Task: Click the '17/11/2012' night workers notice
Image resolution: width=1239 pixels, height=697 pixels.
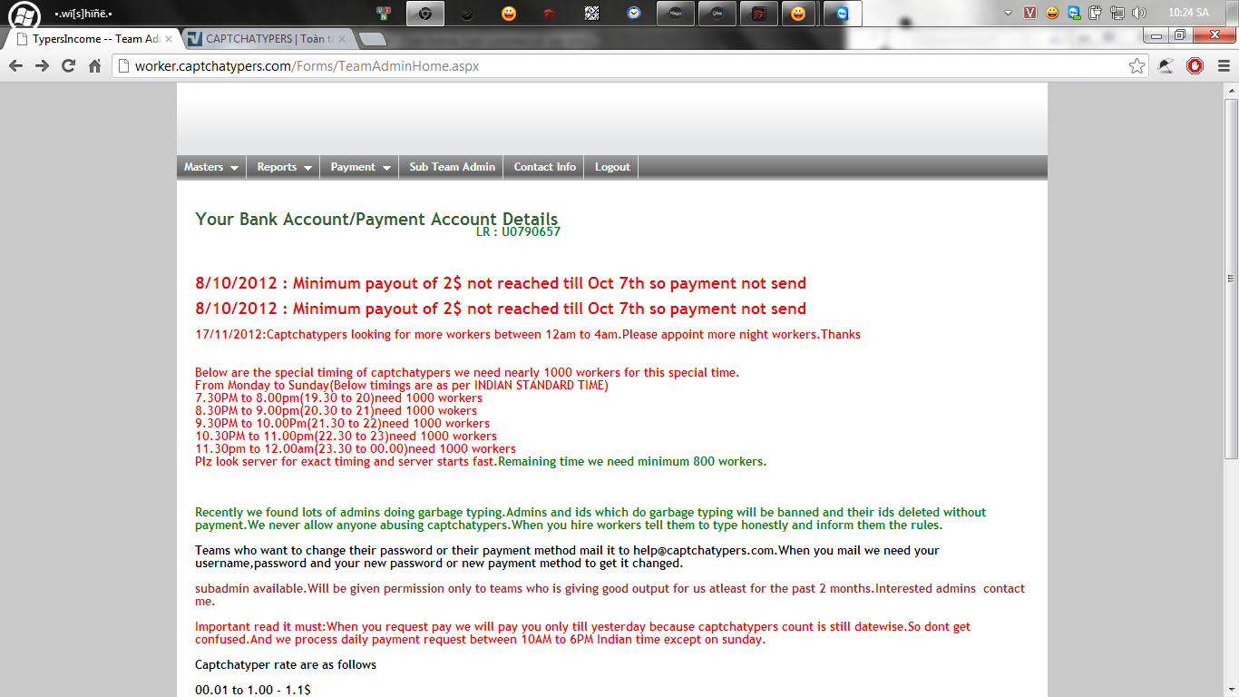Action: coord(528,334)
